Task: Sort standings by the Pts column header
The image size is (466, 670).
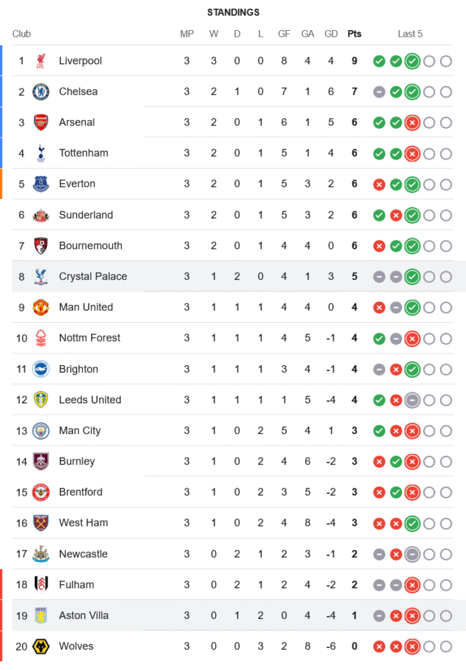Action: pyautogui.click(x=354, y=34)
